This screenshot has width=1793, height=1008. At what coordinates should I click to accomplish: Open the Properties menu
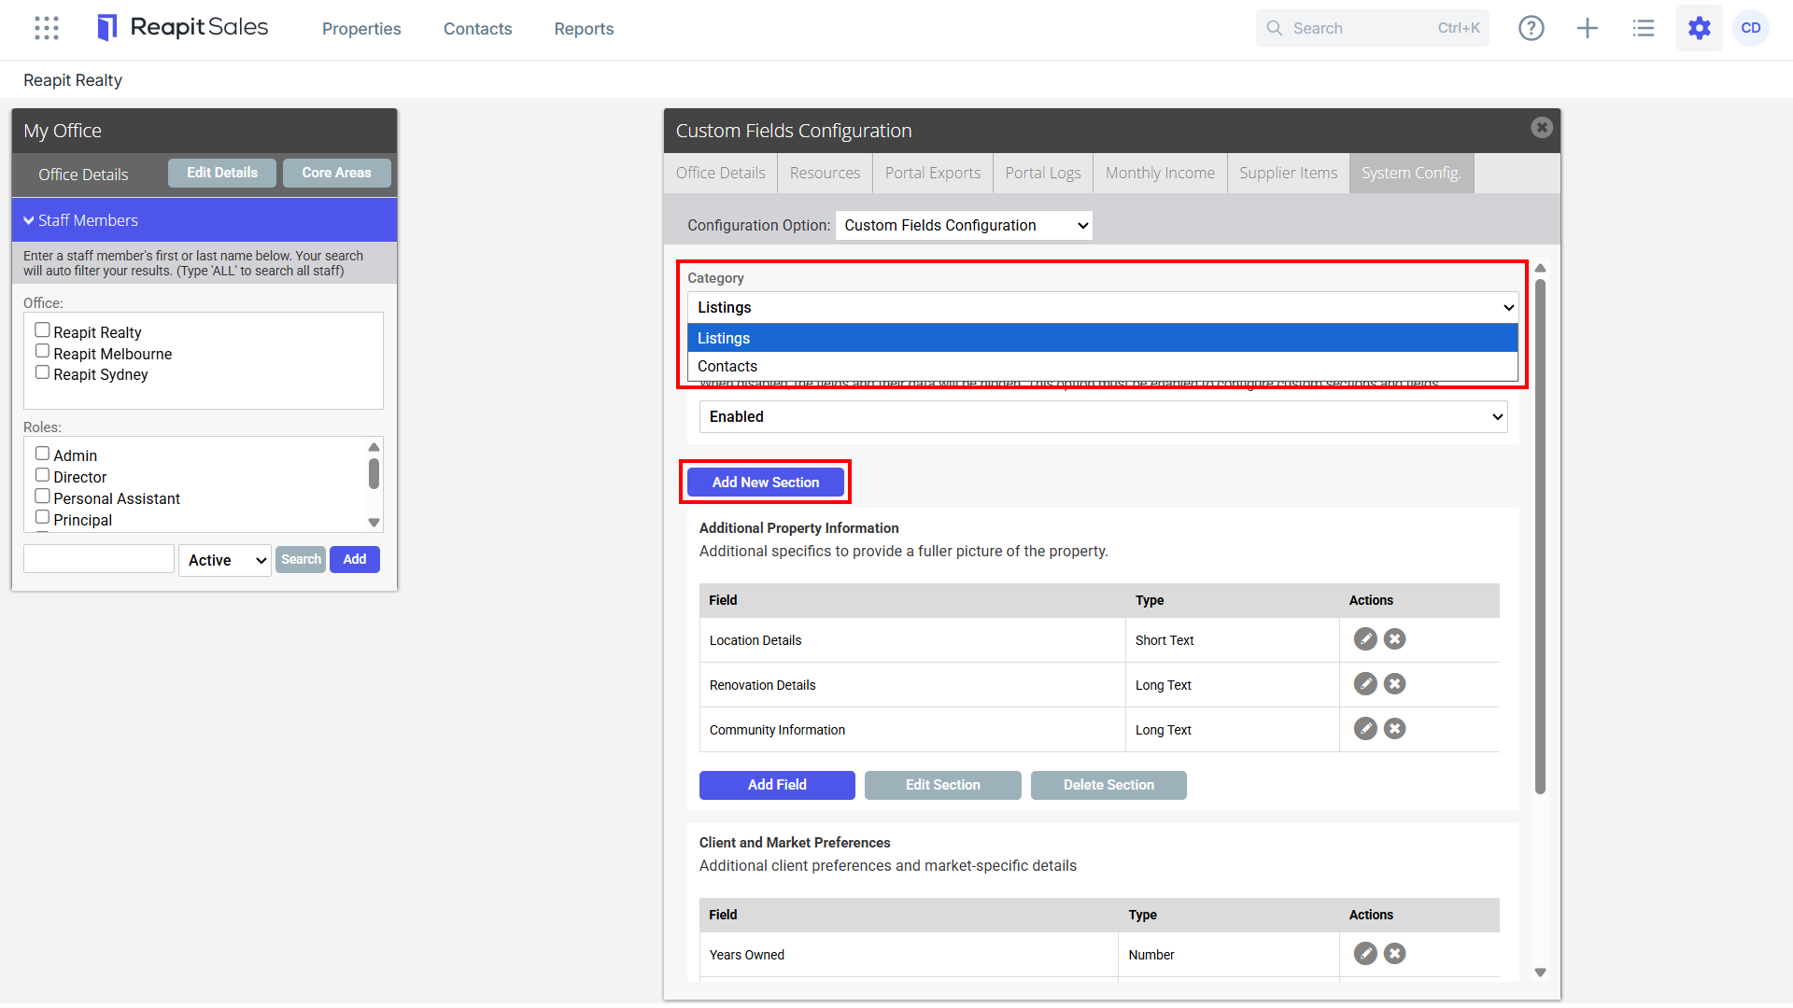[x=361, y=29]
